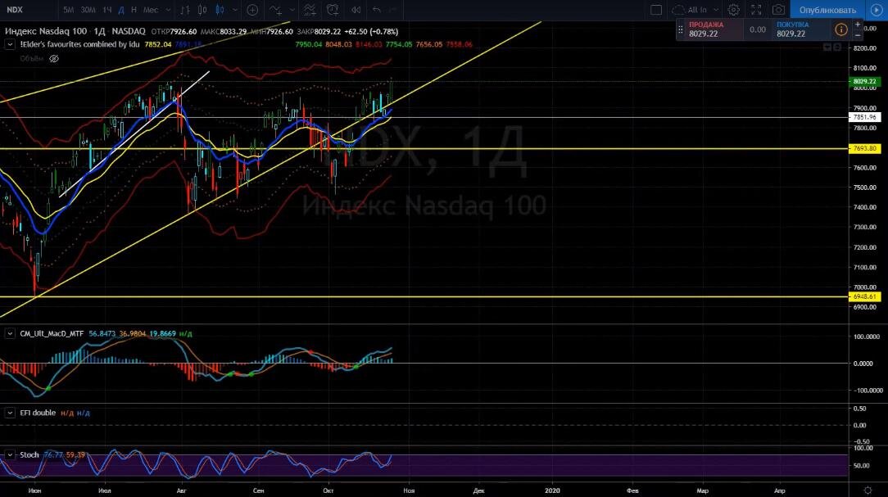Open the indicators icon

click(275, 10)
